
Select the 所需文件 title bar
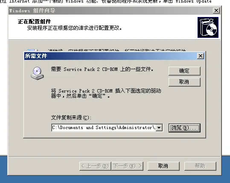(111, 56)
